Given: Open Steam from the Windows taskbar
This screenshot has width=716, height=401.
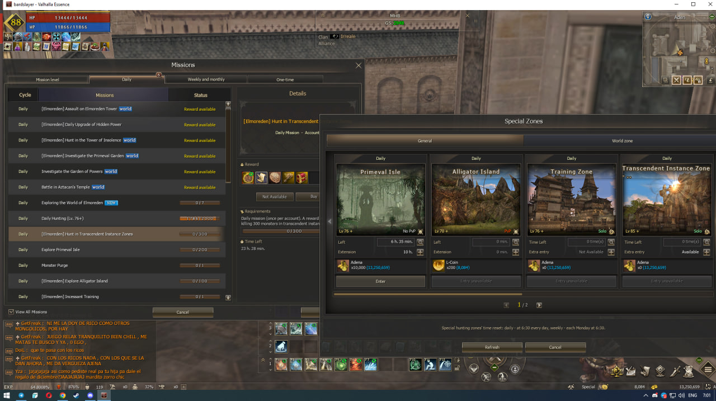Looking at the screenshot, I should (76, 395).
